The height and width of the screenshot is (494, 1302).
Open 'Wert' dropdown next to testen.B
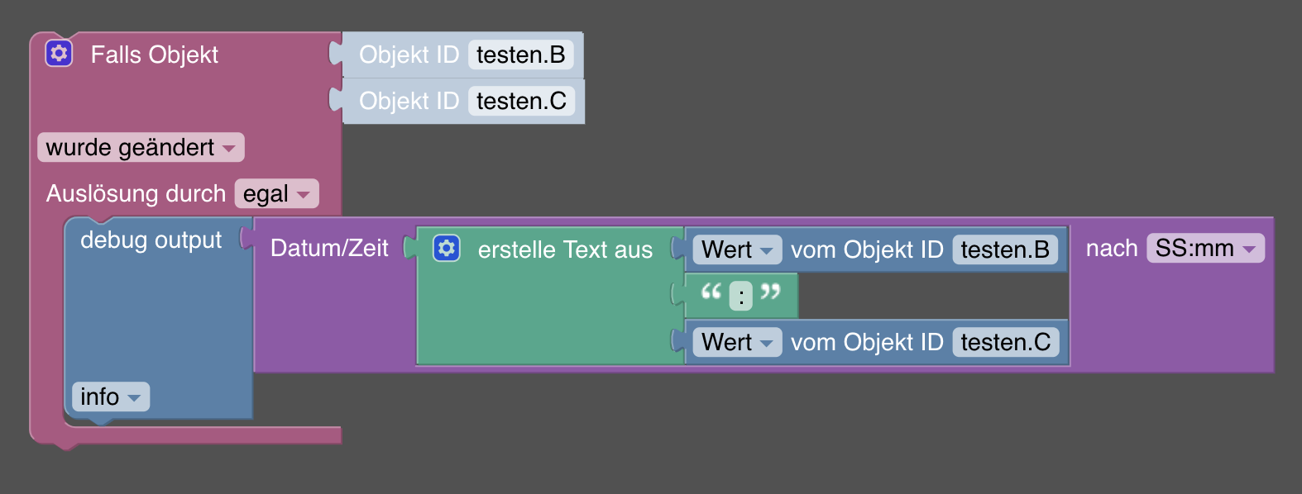pos(736,249)
